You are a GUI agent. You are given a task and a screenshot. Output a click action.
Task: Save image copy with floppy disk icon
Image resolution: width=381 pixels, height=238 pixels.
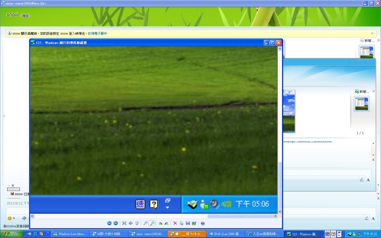tap(188, 223)
